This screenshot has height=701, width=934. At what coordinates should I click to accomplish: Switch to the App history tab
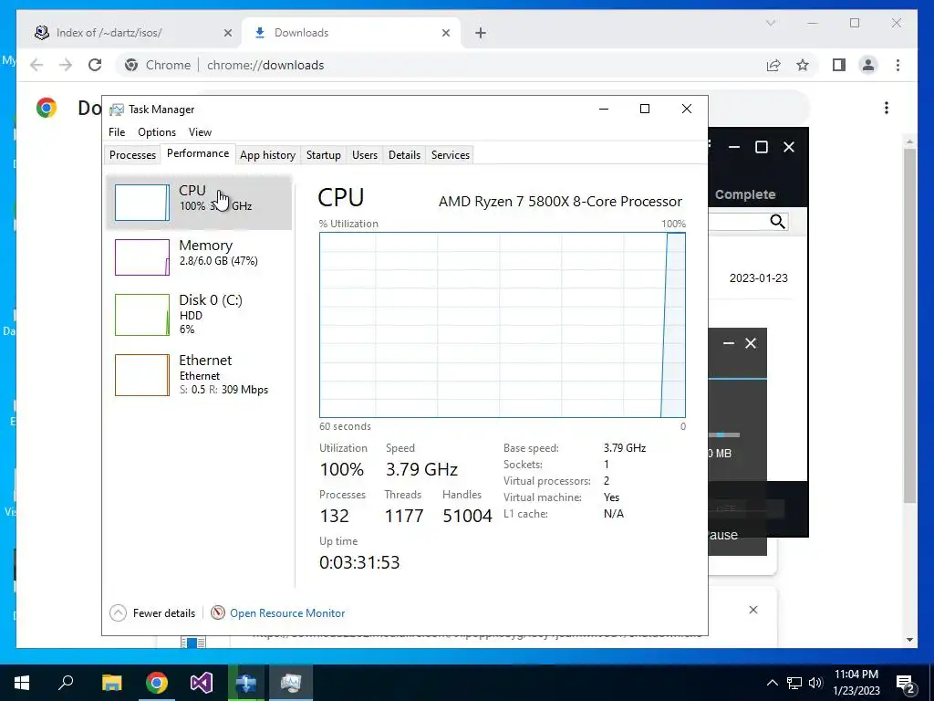tap(267, 155)
